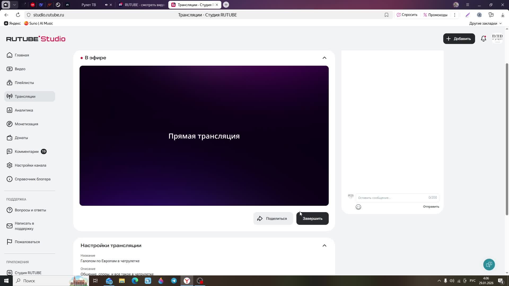Image resolution: width=509 pixels, height=286 pixels.
Task: Open Analytics from the sidebar
Action: pyautogui.click(x=24, y=110)
